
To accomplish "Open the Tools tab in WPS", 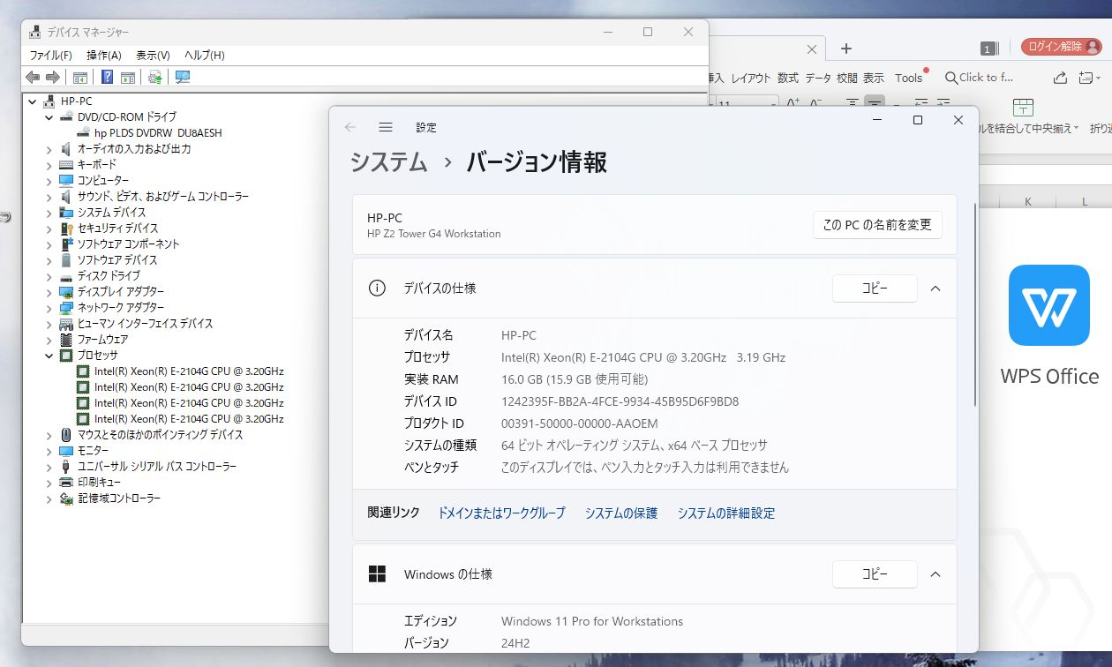I will pos(908,78).
